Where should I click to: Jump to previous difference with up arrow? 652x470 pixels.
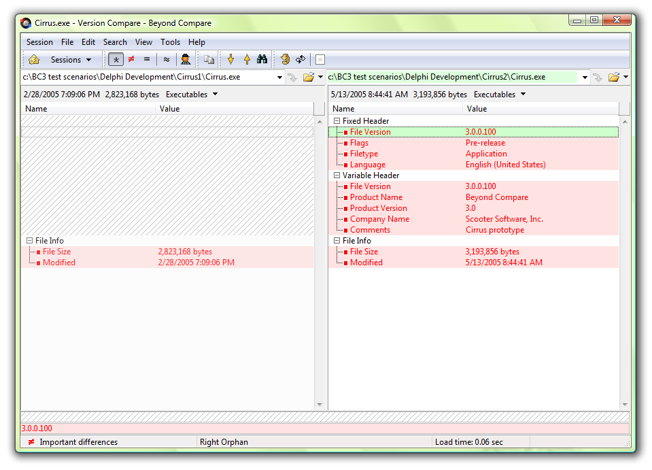tap(247, 59)
